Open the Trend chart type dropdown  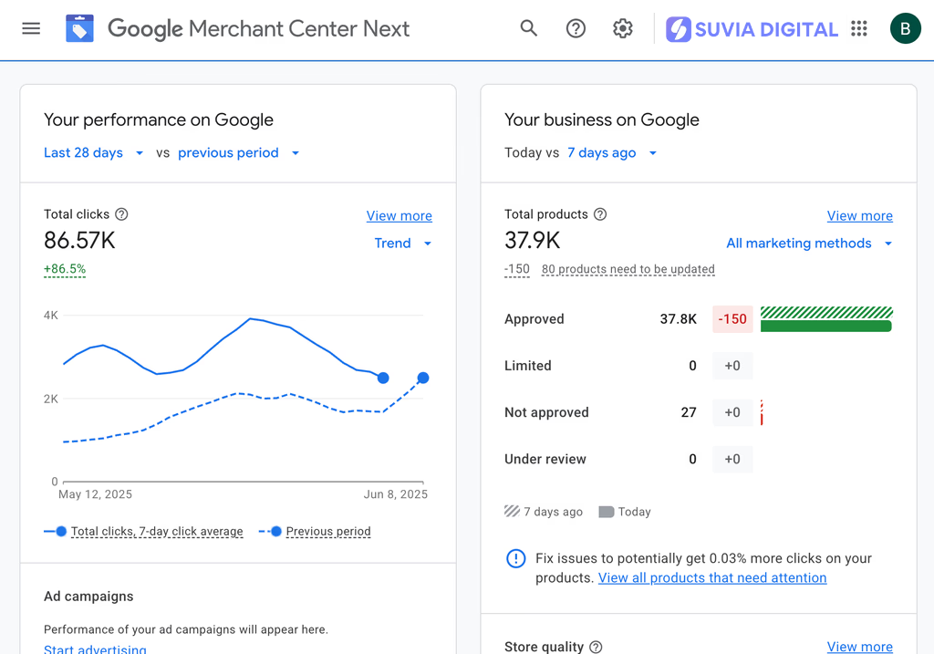pos(403,244)
